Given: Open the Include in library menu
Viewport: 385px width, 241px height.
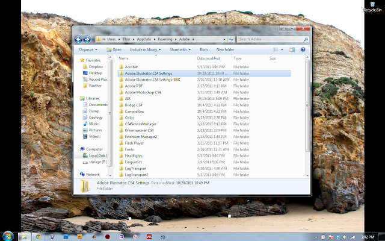Looking at the screenshot, I should tap(146, 49).
